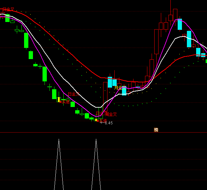The width and height of the screenshot is (207, 190).
Task: Click the 买进 star marker near 6.45
Action: (98, 121)
